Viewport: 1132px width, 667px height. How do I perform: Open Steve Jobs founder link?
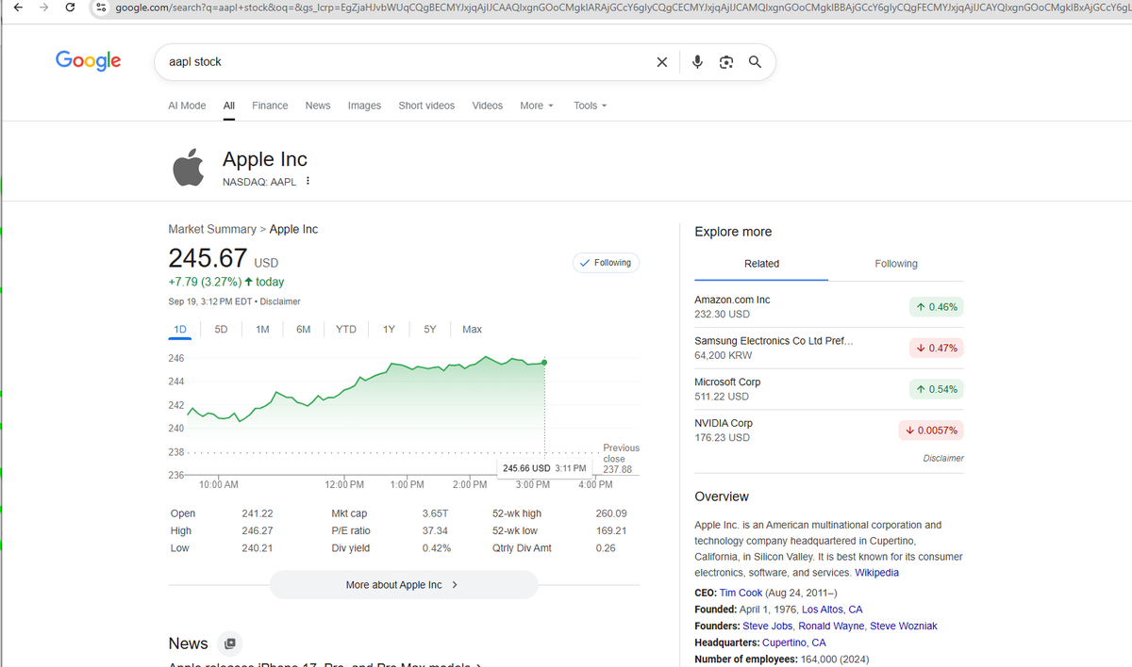[x=767, y=626]
